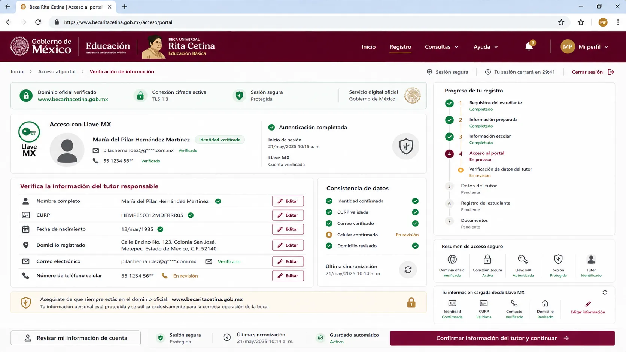Click the refresh icon beside Última sincronización
626x352 pixels.
click(x=408, y=270)
